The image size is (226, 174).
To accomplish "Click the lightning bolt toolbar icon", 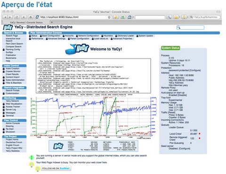I will tap(116, 17).
